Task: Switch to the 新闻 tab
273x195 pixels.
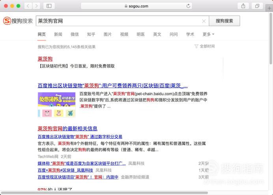Action: [58, 34]
